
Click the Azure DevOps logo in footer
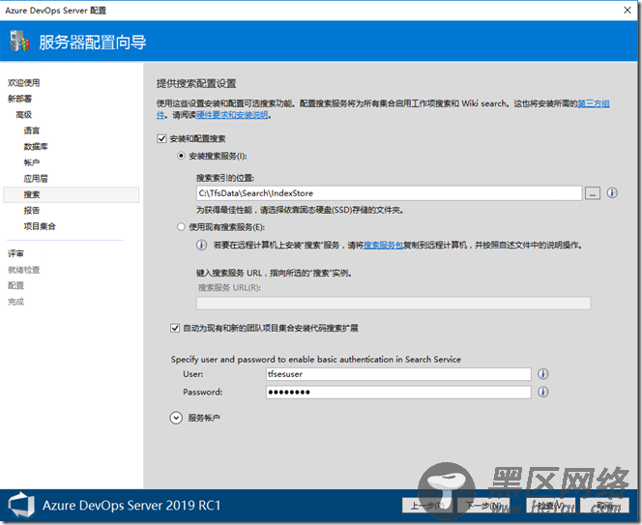click(x=21, y=505)
